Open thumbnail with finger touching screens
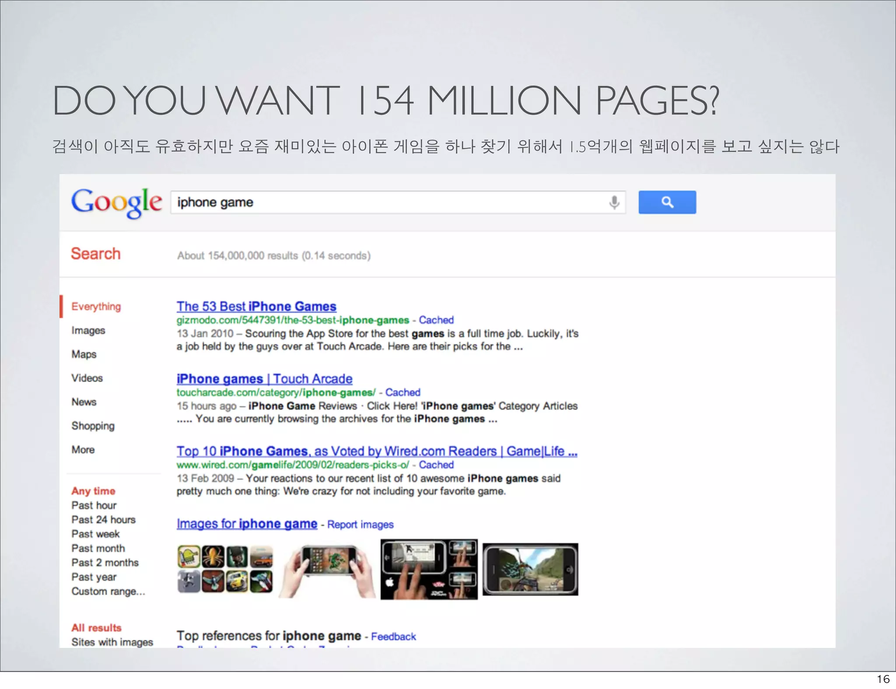Screen dimensions: 896x689 (429, 569)
